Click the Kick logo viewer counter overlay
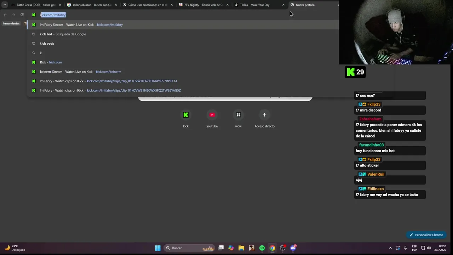453x255 pixels. 355,72
